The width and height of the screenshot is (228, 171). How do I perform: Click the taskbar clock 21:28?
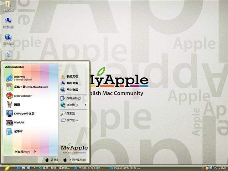click(x=222, y=168)
